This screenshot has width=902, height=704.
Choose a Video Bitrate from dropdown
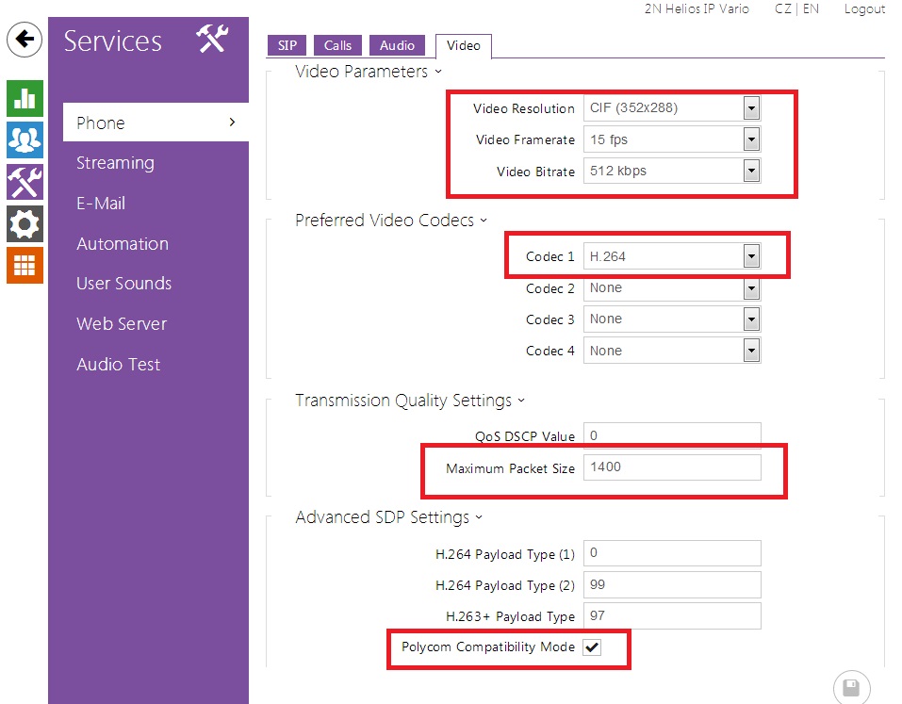(671, 171)
